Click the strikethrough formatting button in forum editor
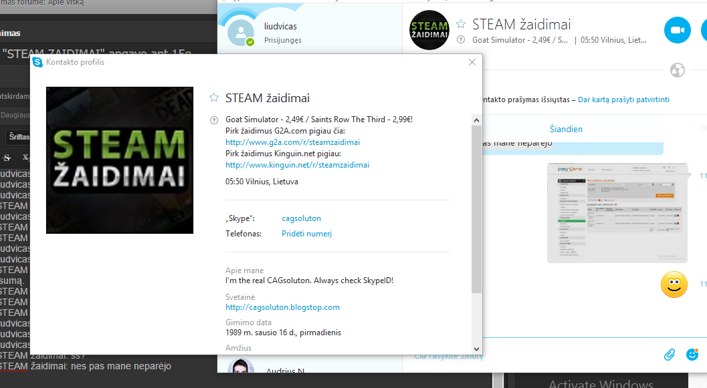Screen dimensions: 707x388 click(7, 158)
